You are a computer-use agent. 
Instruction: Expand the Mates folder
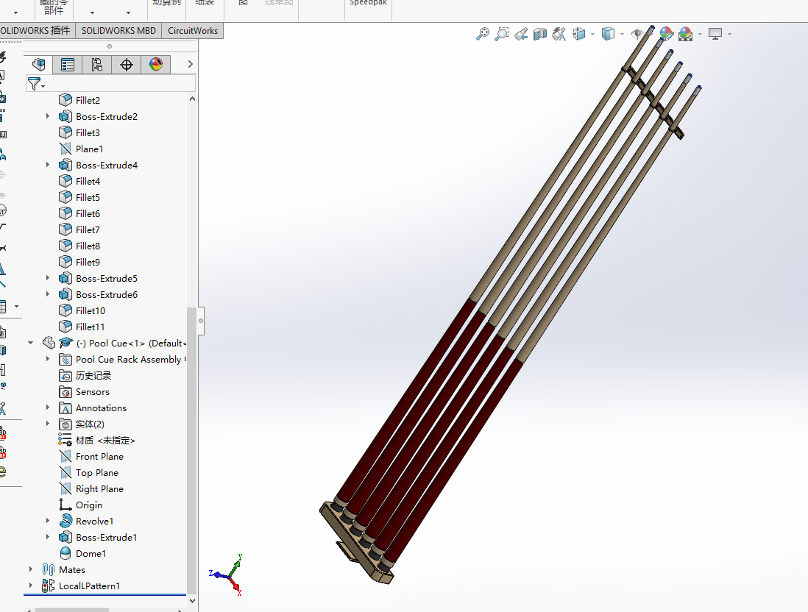[x=31, y=569]
